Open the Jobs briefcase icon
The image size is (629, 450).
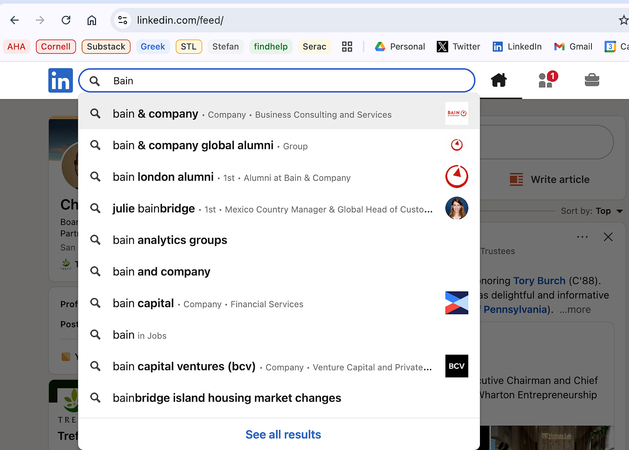click(592, 80)
